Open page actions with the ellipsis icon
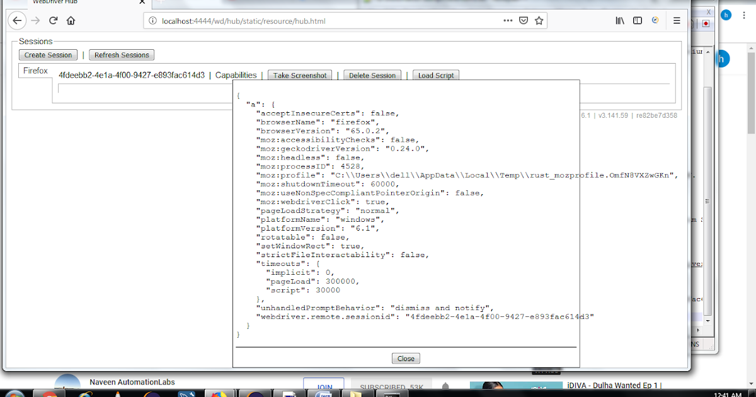Screen dimensions: 756x397 [508, 21]
